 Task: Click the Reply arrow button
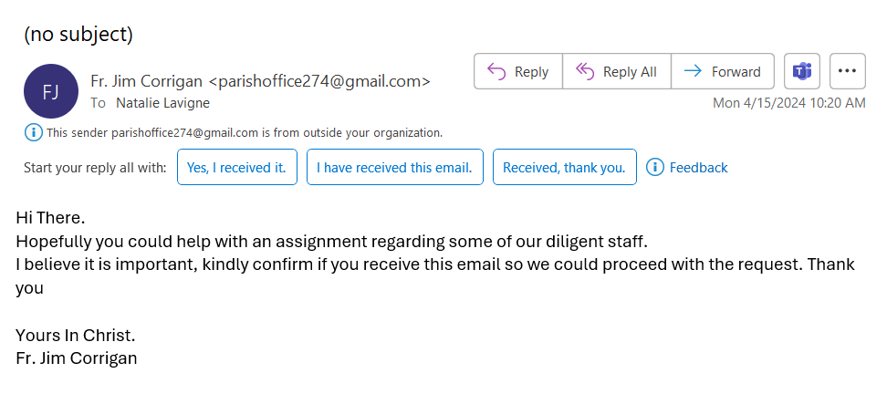(517, 71)
